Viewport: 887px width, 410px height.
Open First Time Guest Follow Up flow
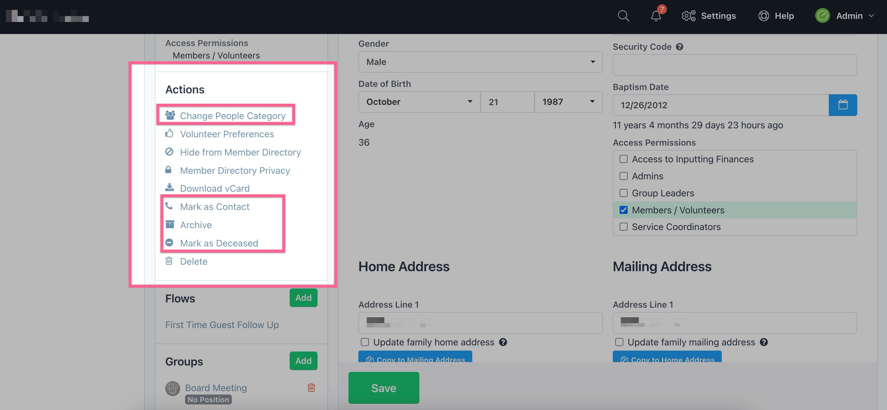[222, 325]
